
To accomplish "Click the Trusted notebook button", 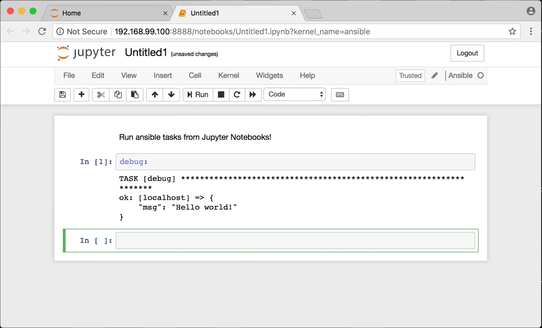I will pyautogui.click(x=410, y=75).
